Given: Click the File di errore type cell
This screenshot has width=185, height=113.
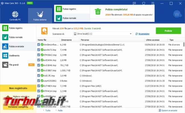Looking at the screenshot, I should pyautogui.click(x=174, y=45).
